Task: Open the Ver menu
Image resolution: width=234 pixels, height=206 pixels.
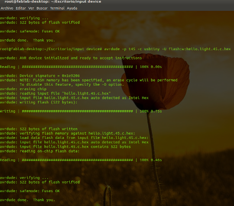Action: coord(31,8)
